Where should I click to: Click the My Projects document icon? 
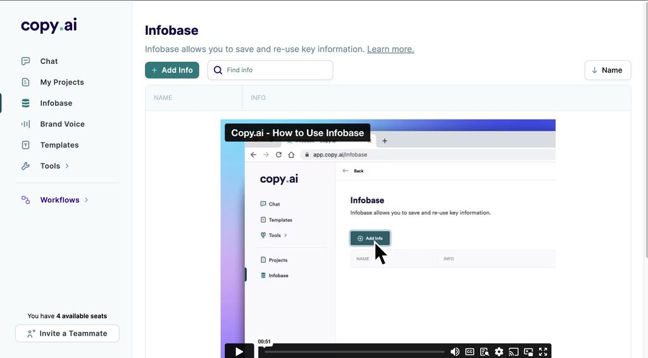[x=25, y=82]
